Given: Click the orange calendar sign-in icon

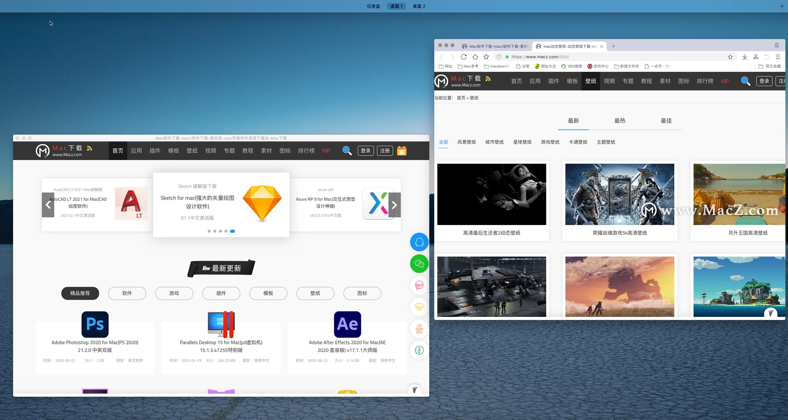Looking at the screenshot, I should (402, 151).
